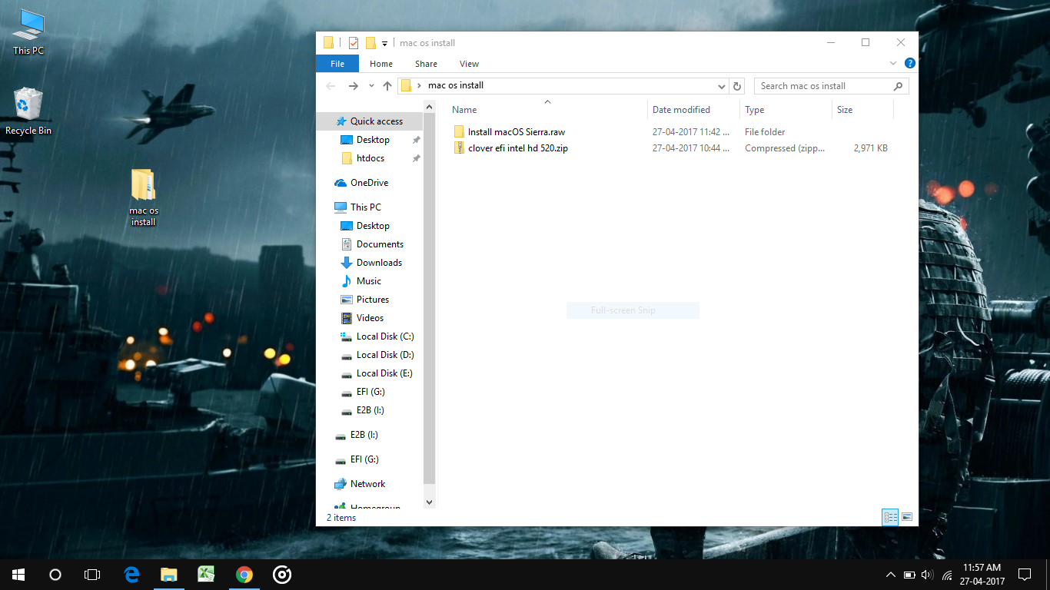The width and height of the screenshot is (1050, 590).
Task: Select the 'mac os install' desktop folder
Action: [143, 198]
